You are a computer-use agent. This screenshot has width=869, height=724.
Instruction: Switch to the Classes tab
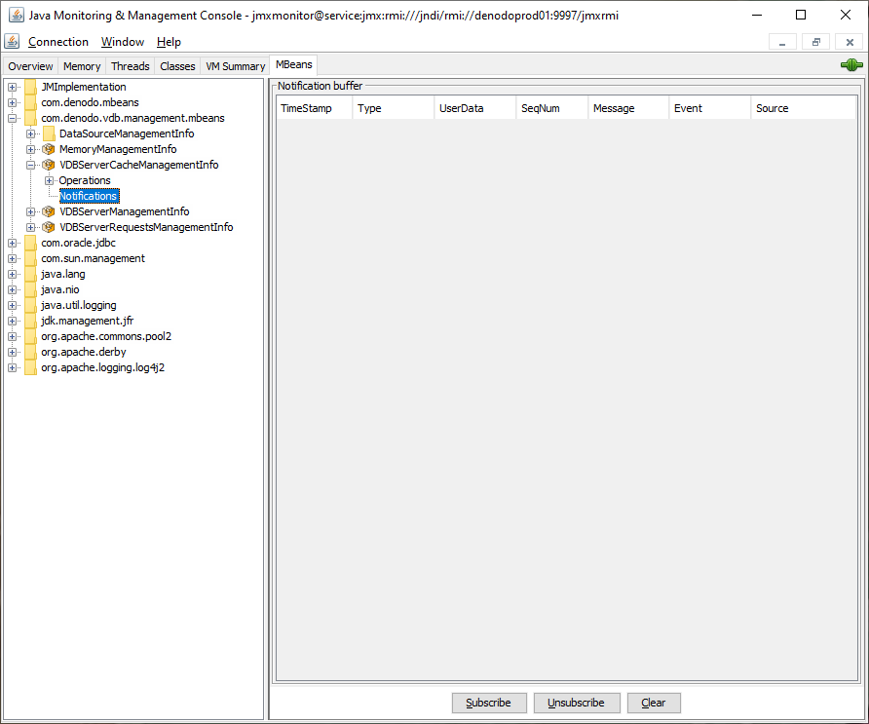177,66
